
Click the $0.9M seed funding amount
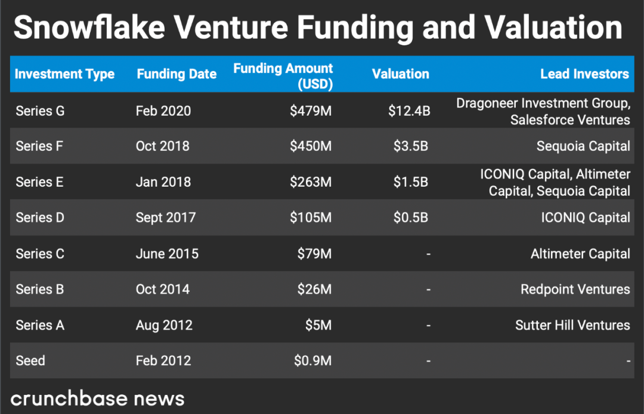tap(312, 360)
